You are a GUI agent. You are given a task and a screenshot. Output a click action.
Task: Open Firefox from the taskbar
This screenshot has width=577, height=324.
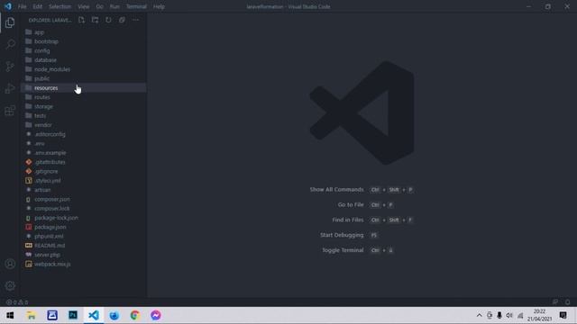114,315
